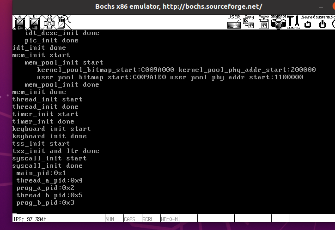Click the text 'mem_init done'
The width and height of the screenshot is (335, 230).
39,92
